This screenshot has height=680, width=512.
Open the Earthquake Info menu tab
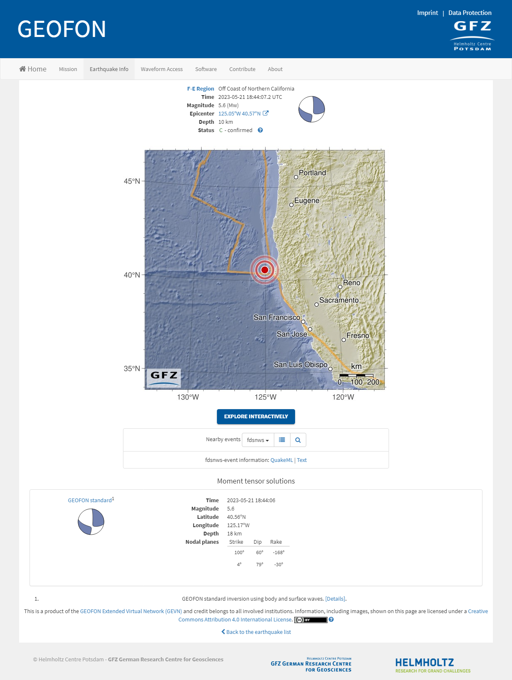pos(109,69)
